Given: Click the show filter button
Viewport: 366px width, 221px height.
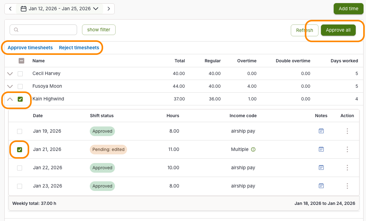Looking at the screenshot, I should (x=99, y=30).
